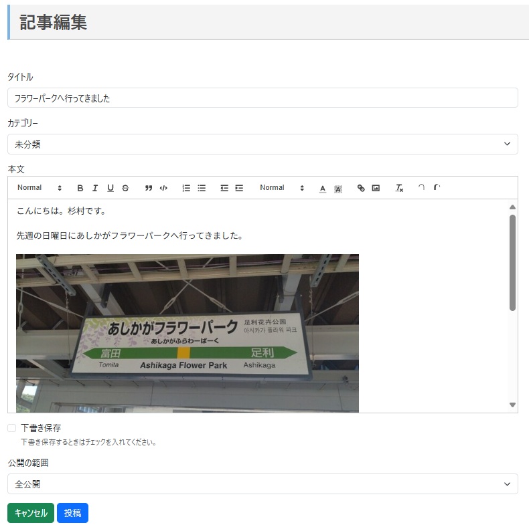Apply italic formatting to text

pyautogui.click(x=95, y=188)
